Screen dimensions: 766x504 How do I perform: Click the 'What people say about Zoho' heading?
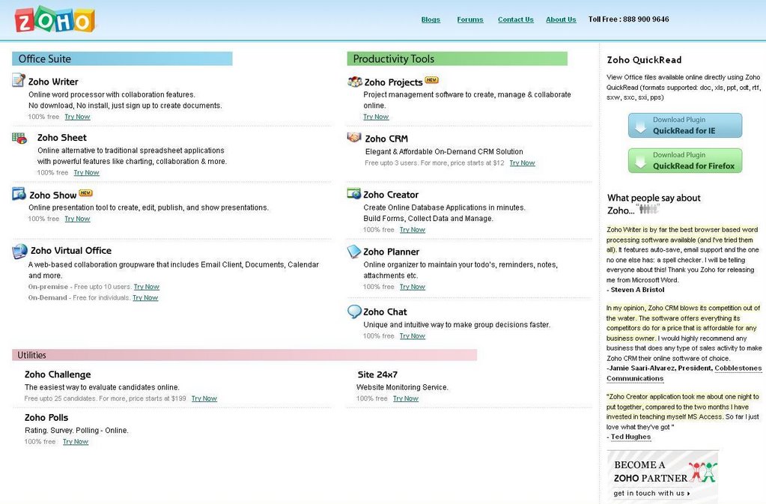pyautogui.click(x=654, y=204)
